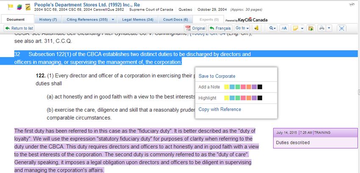Open the magnifier search tool in toolbar
Viewport: 360px width, 173px height.
click(273, 28)
